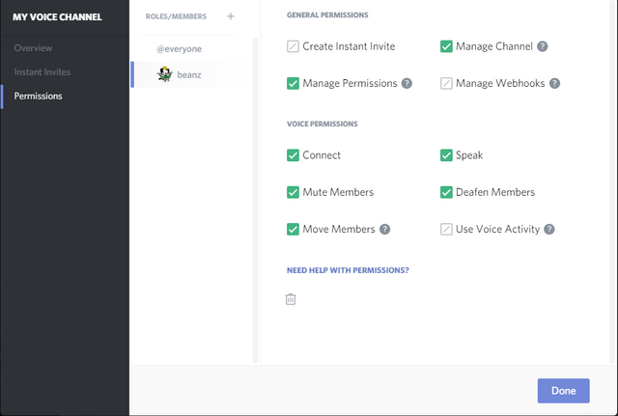Add a role or member with plus icon
The height and width of the screenshot is (416, 618).
coord(231,16)
